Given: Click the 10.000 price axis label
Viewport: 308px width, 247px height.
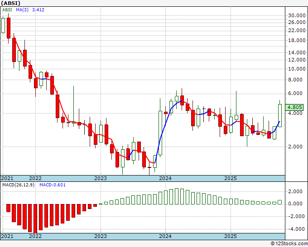Looking at the screenshot, I should point(297,69).
